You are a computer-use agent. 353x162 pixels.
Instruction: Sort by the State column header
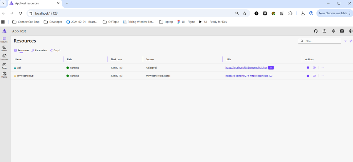(x=69, y=59)
